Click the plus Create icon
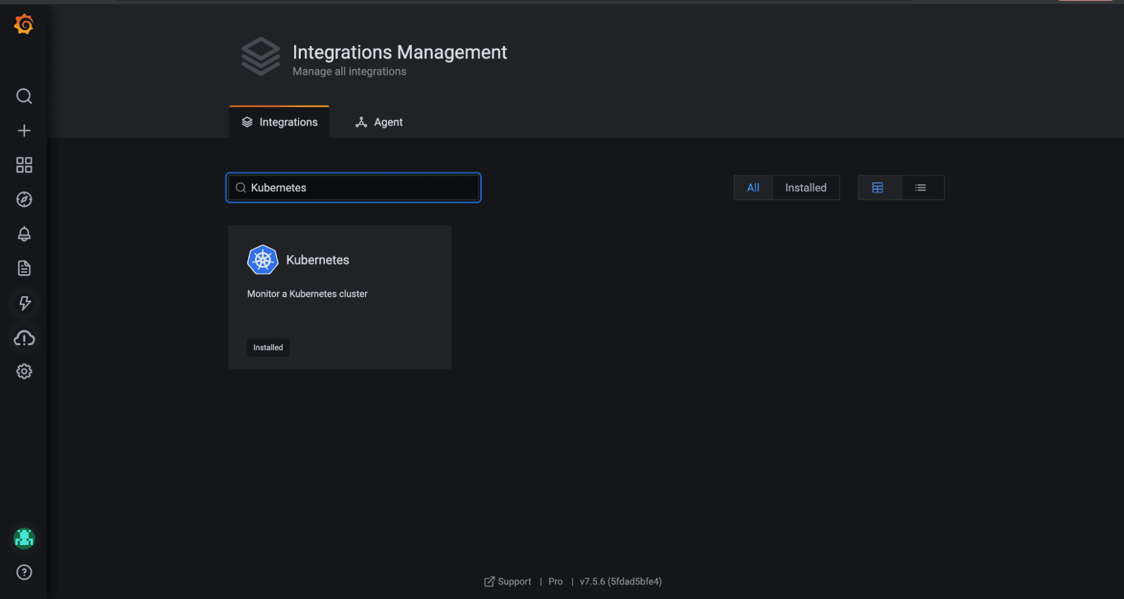1124x599 pixels. (x=24, y=130)
